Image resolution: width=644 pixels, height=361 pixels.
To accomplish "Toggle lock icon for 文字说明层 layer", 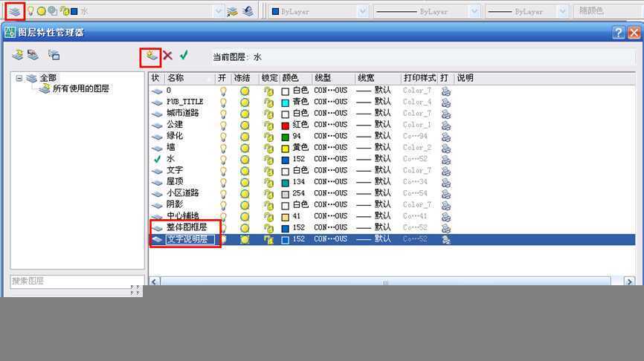I will [268, 240].
